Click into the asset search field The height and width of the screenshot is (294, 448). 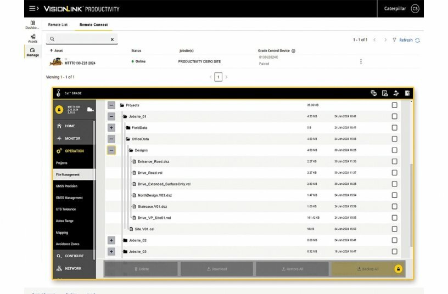[80, 39]
